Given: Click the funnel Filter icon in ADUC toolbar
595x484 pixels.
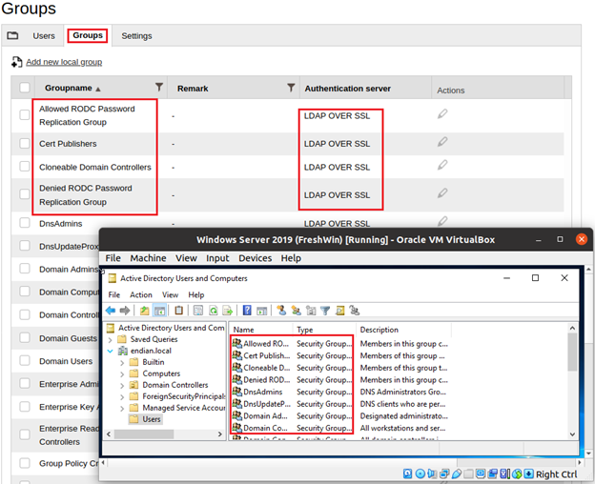Looking at the screenshot, I should pyautogui.click(x=325, y=311).
